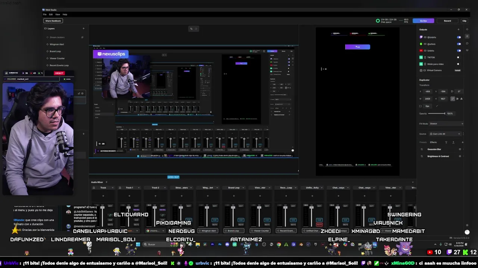Open the Edit menu
The height and width of the screenshot is (268, 478).
51,15
